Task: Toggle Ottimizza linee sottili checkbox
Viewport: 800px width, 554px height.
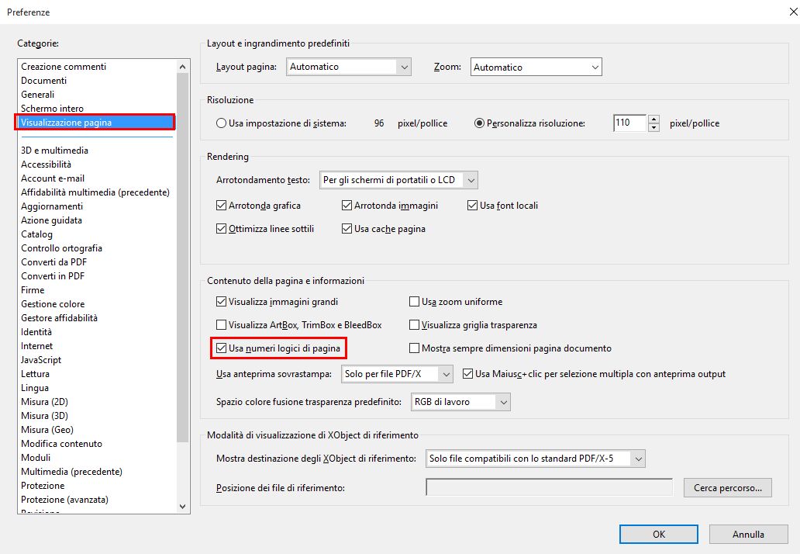Action: pos(221,229)
